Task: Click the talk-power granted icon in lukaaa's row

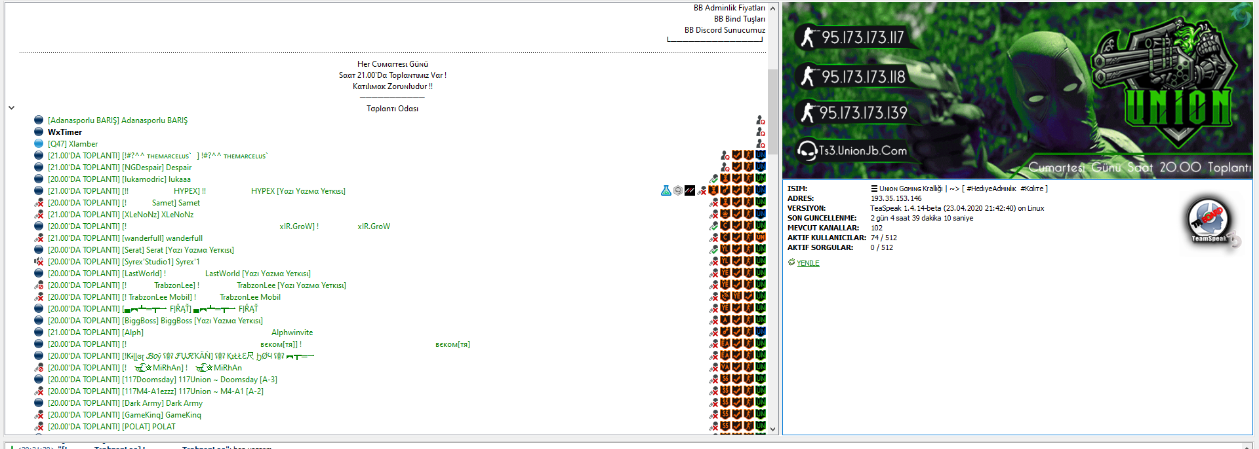Action: click(713, 179)
